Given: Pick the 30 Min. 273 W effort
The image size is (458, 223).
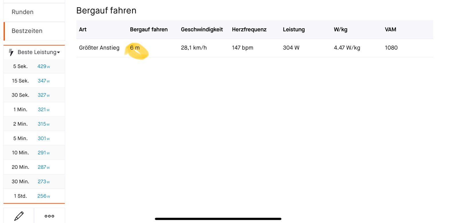Looking at the screenshot, I should 34,182.
